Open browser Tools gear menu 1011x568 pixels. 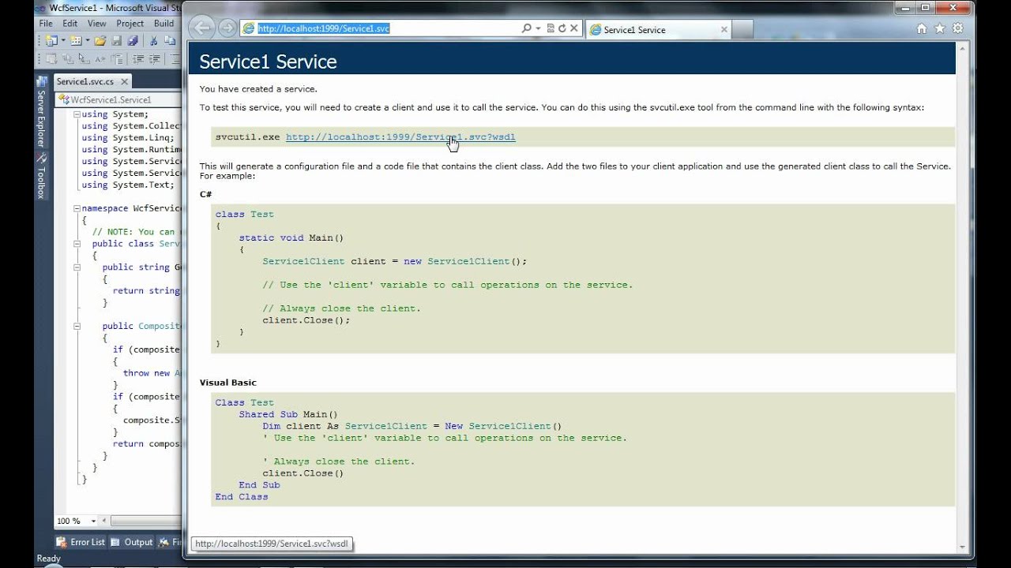[x=958, y=28]
